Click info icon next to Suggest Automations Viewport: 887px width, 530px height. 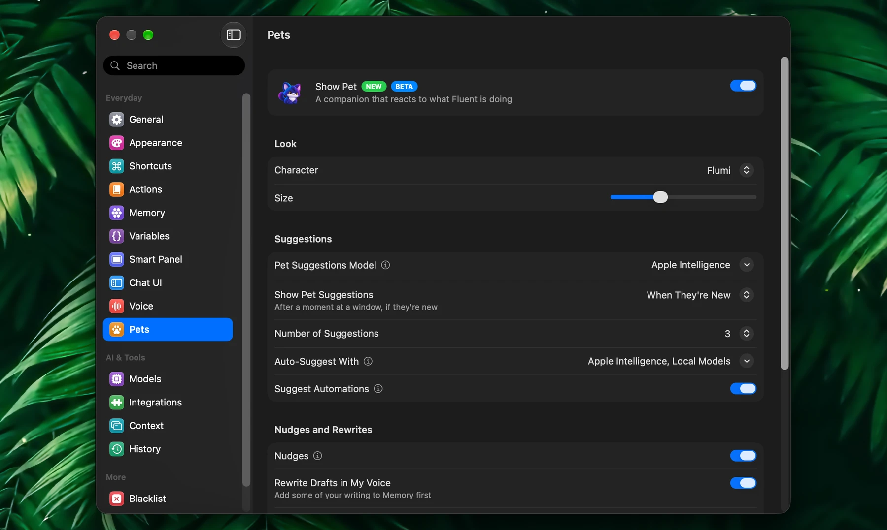tap(378, 389)
